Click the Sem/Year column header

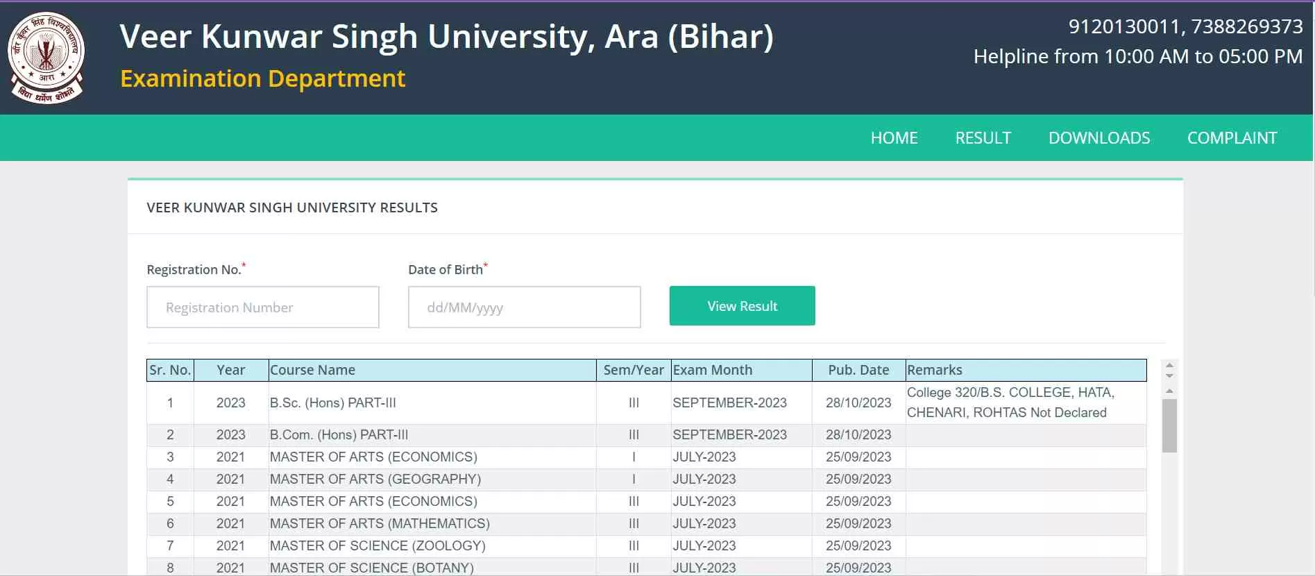pyautogui.click(x=634, y=370)
